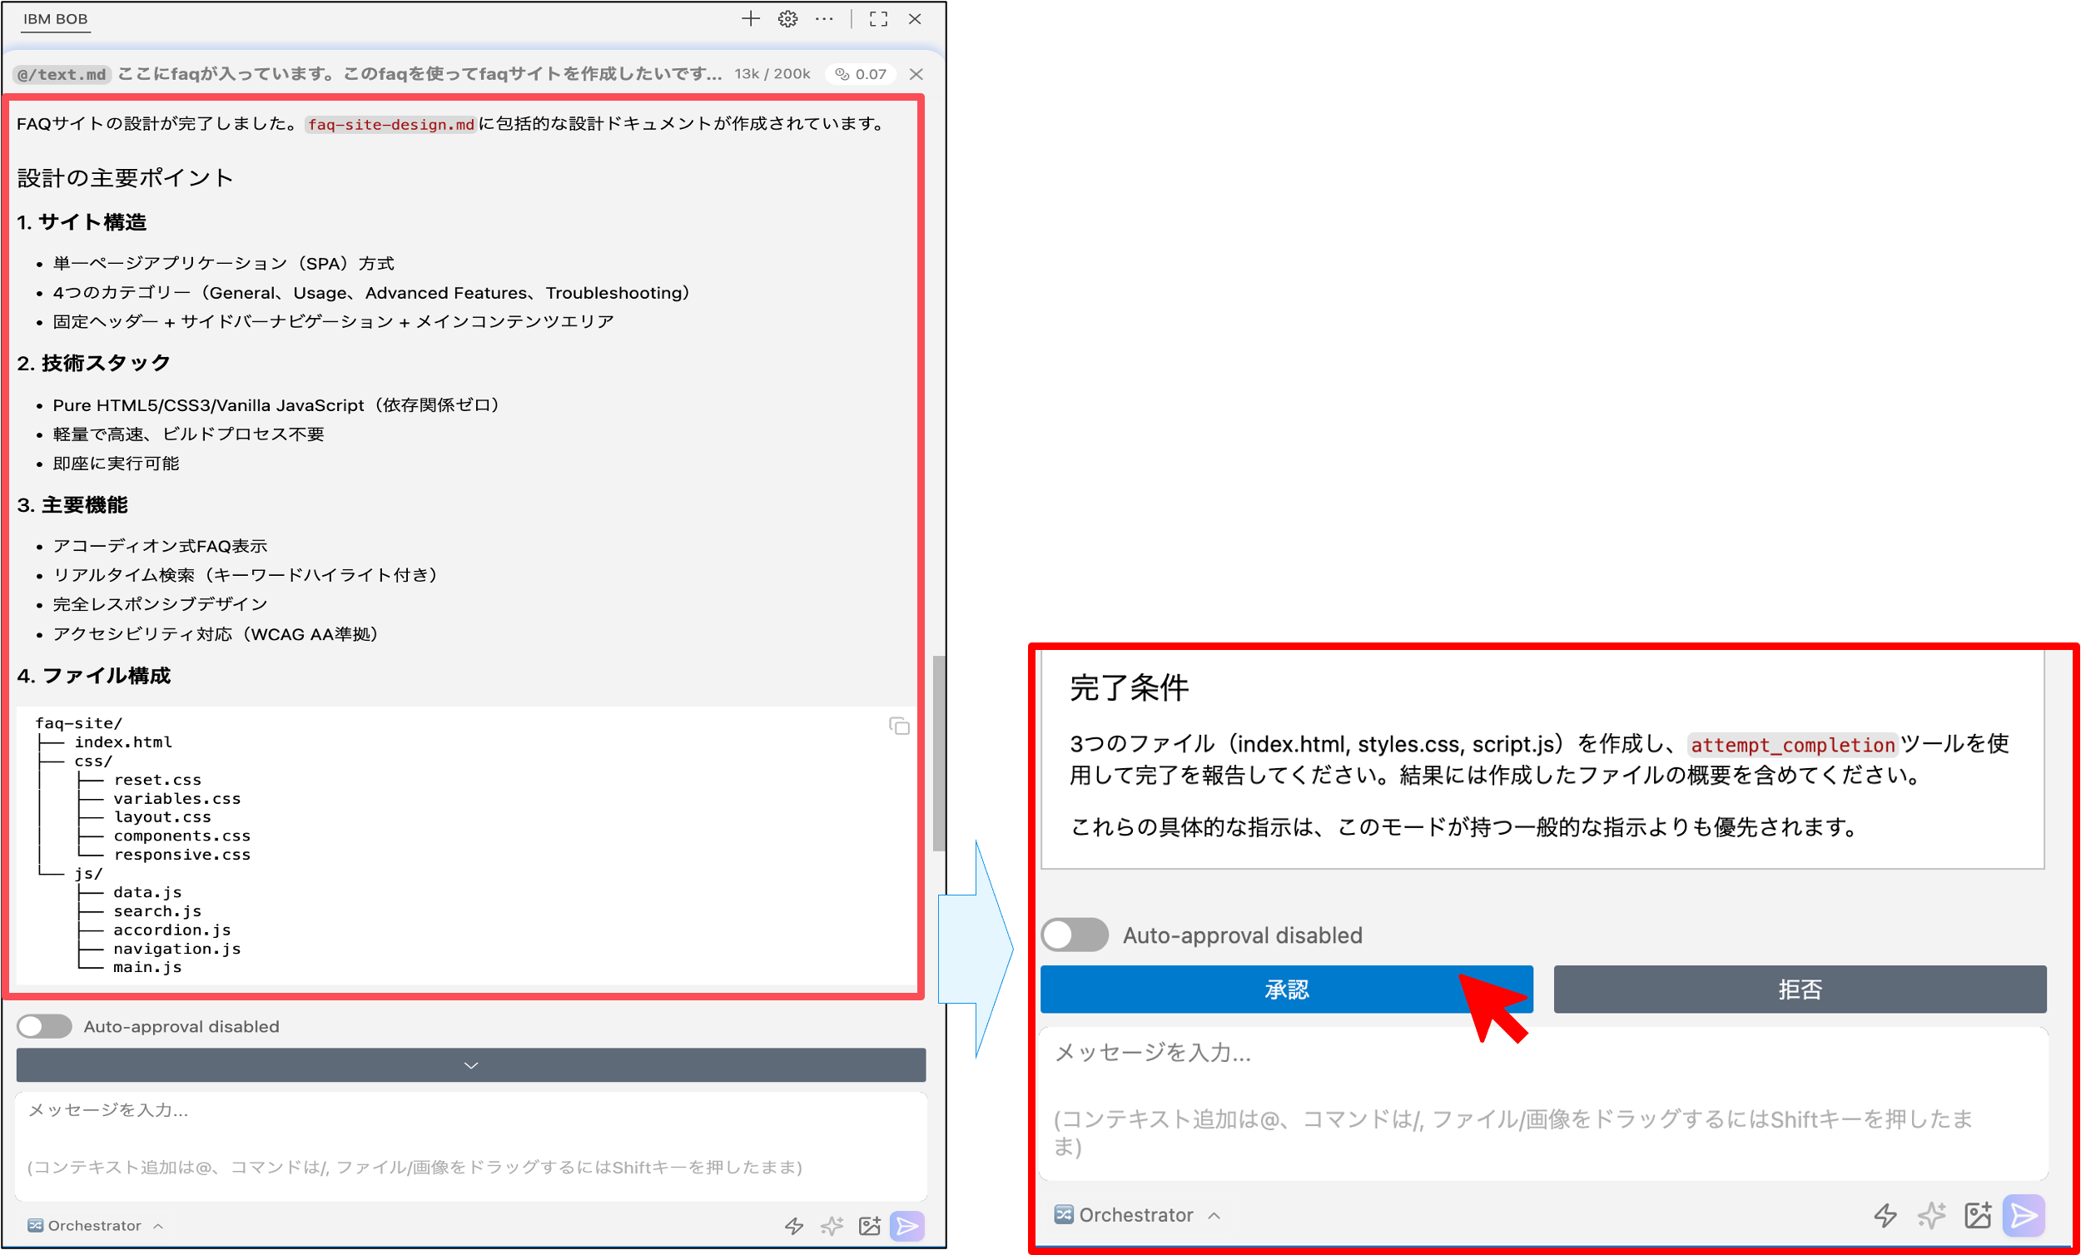Click the 4. ファイル構成 heading
The height and width of the screenshot is (1255, 2081).
(x=94, y=676)
